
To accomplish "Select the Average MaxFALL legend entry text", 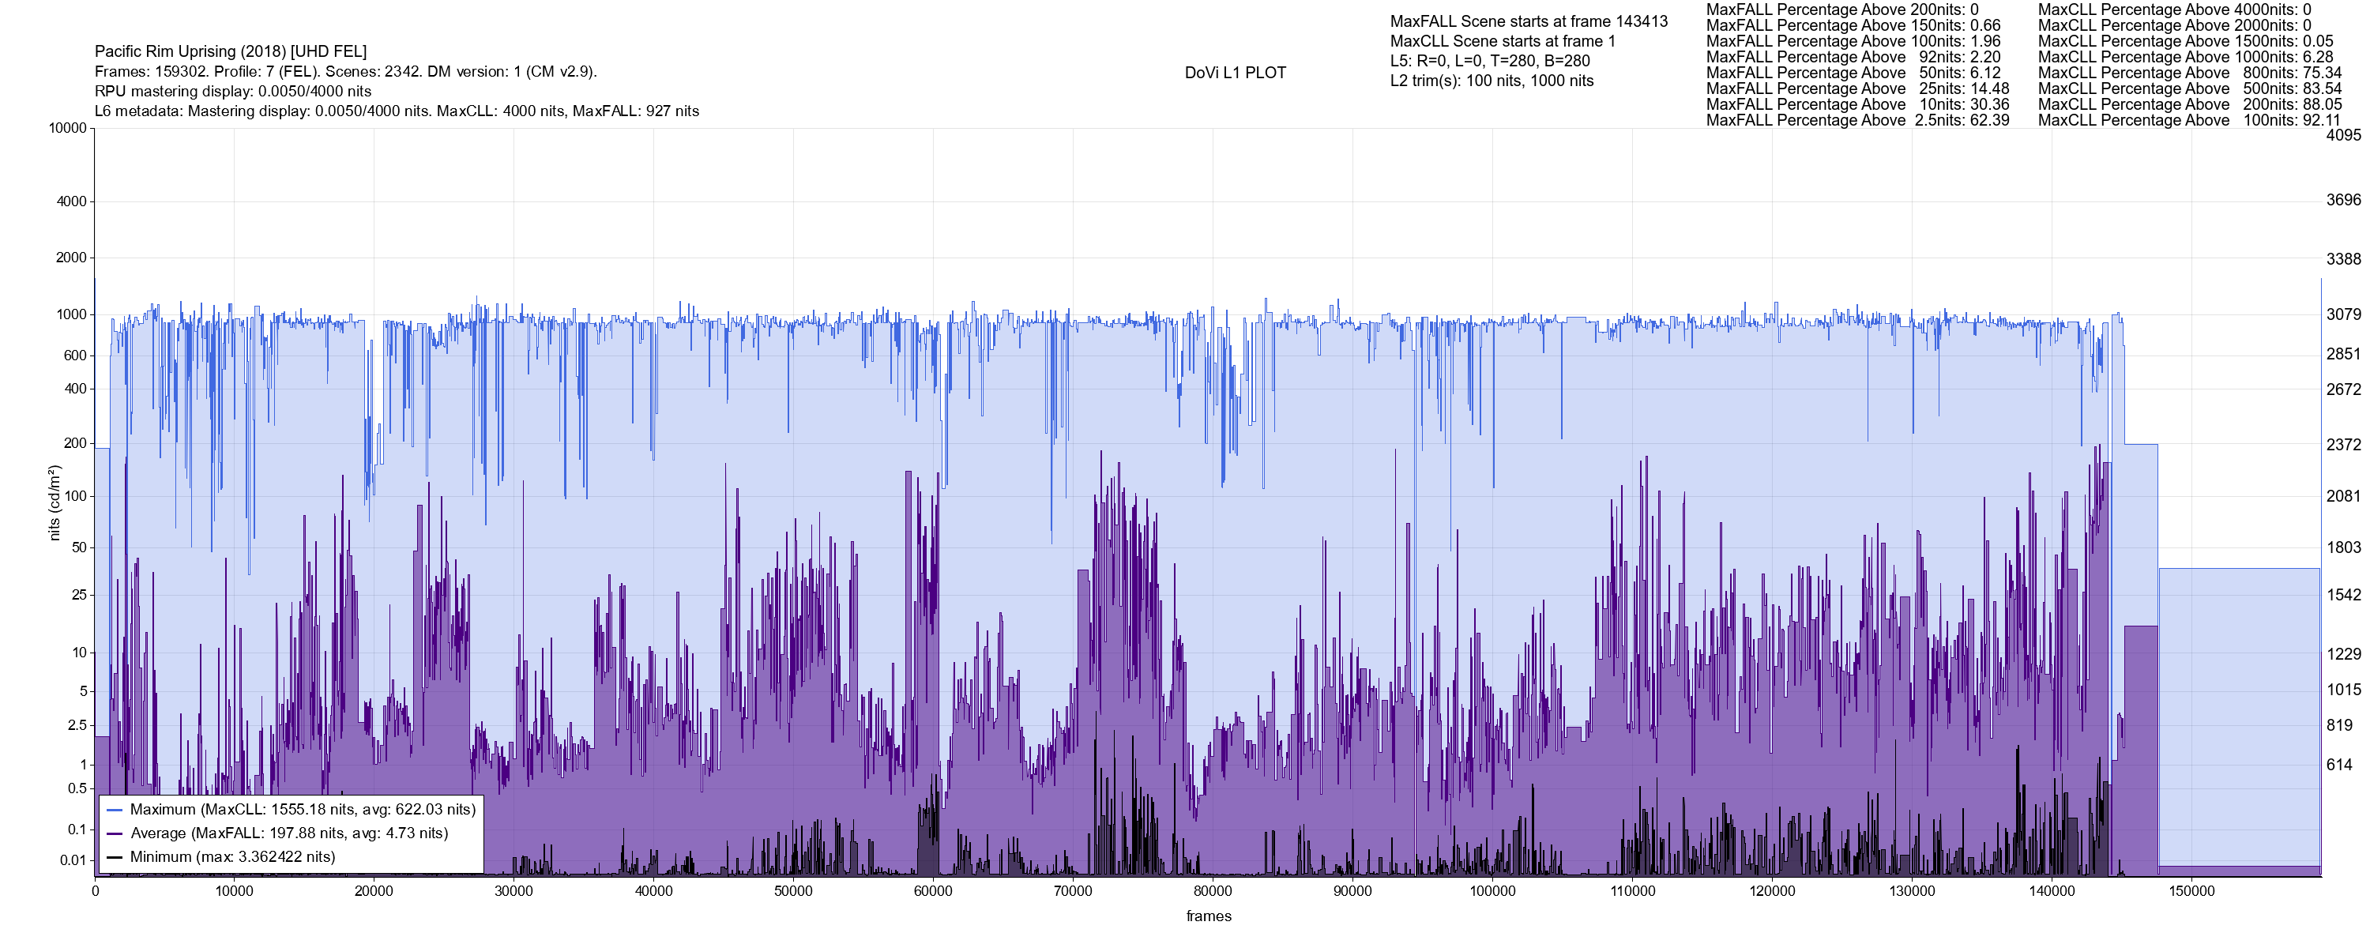I will pos(289,834).
